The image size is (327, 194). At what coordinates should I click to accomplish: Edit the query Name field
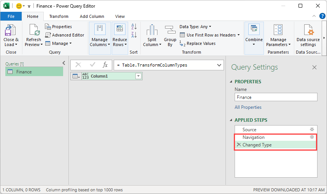point(276,97)
